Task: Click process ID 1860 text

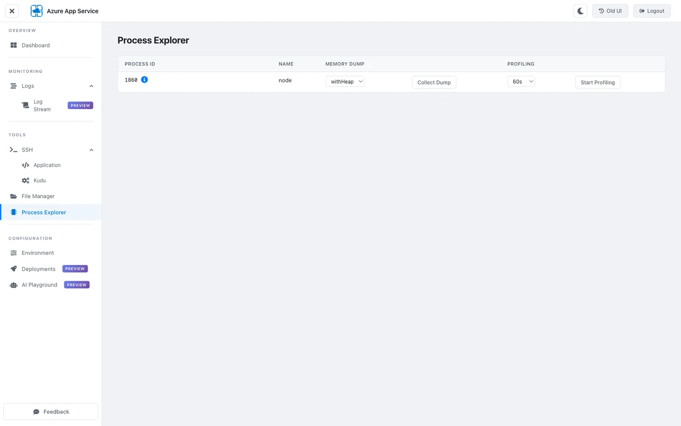Action: 131,80
